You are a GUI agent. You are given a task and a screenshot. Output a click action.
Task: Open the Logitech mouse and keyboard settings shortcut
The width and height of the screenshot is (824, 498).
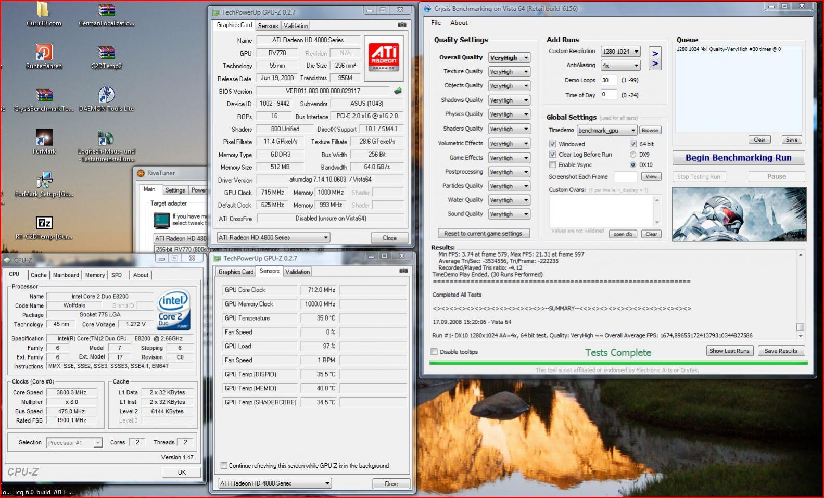(x=106, y=146)
